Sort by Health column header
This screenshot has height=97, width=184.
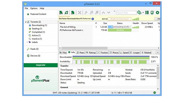[136, 23]
